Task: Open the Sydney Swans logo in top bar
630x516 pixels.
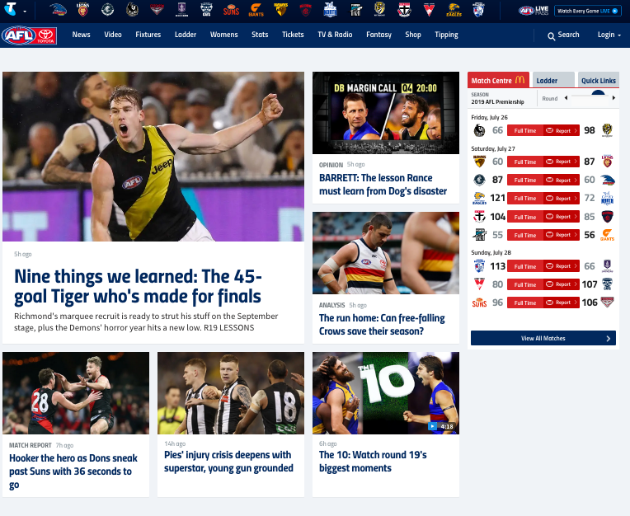Action: point(429,10)
